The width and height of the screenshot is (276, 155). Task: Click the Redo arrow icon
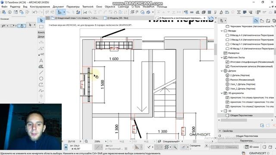point(40,12)
